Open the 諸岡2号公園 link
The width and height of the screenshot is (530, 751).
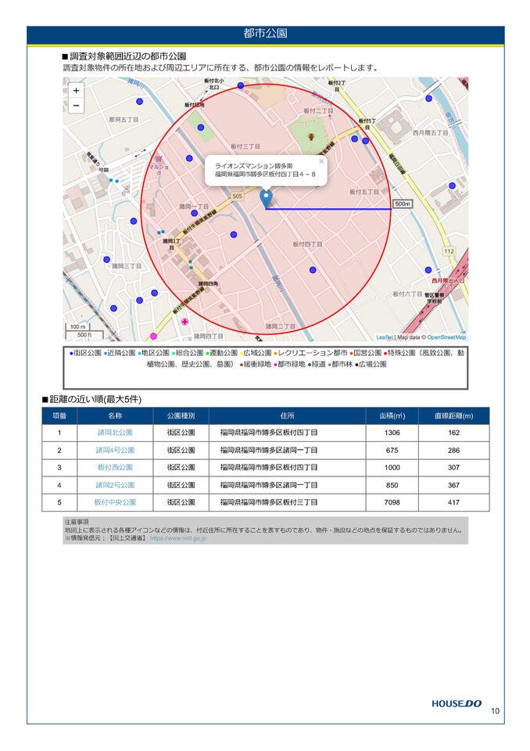[x=115, y=485]
